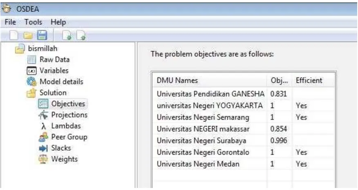Open the Help menu

point(58,22)
